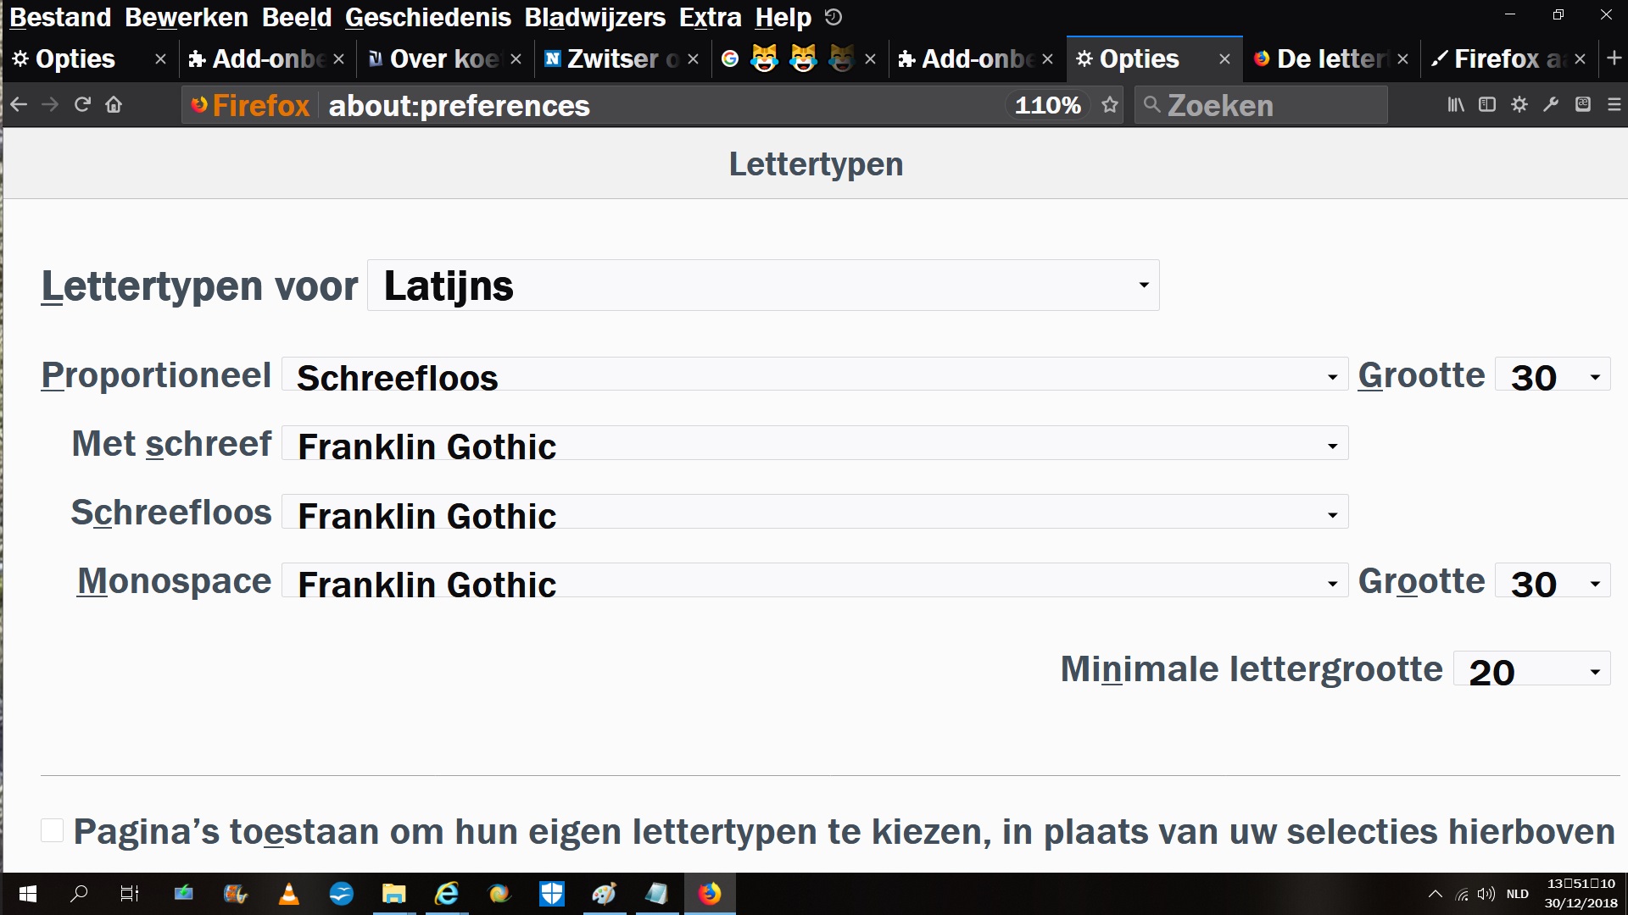Expand the Minimale lettergrootte dropdown

[x=1531, y=670]
